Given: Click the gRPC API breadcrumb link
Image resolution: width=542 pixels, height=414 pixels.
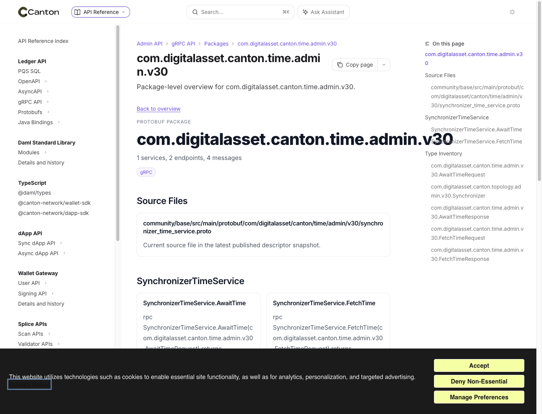Looking at the screenshot, I should click(x=183, y=44).
